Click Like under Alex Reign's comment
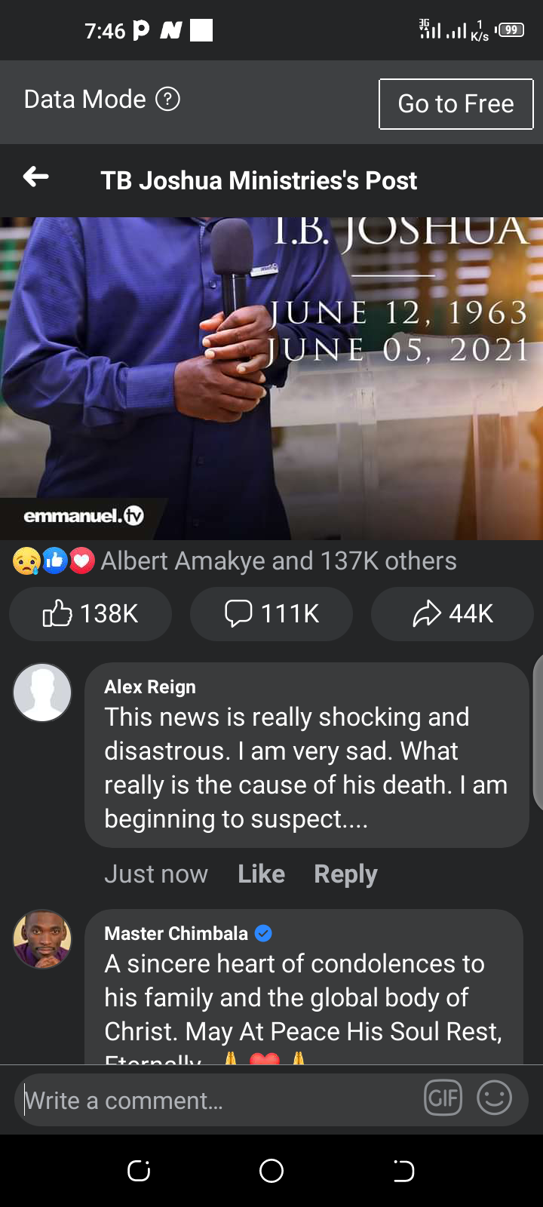Screen dimensions: 543x1207 (261, 874)
